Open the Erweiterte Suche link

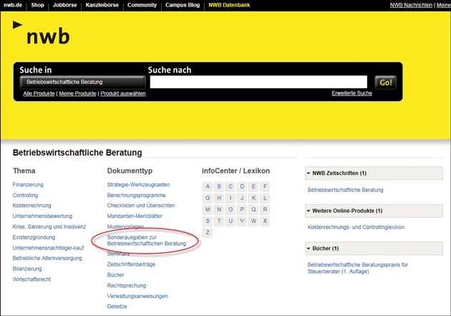point(351,93)
